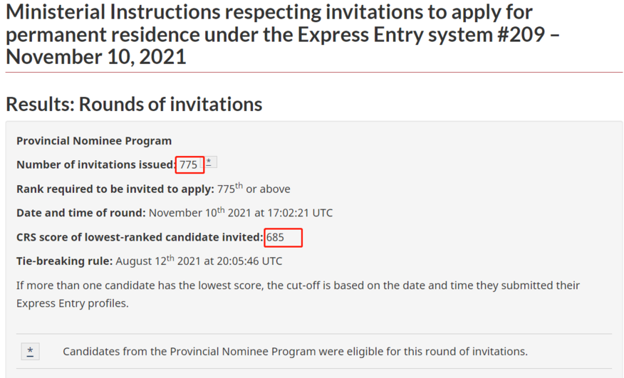
Task: Click the paragraph about lowest score cut-off
Action: [x=298, y=294]
